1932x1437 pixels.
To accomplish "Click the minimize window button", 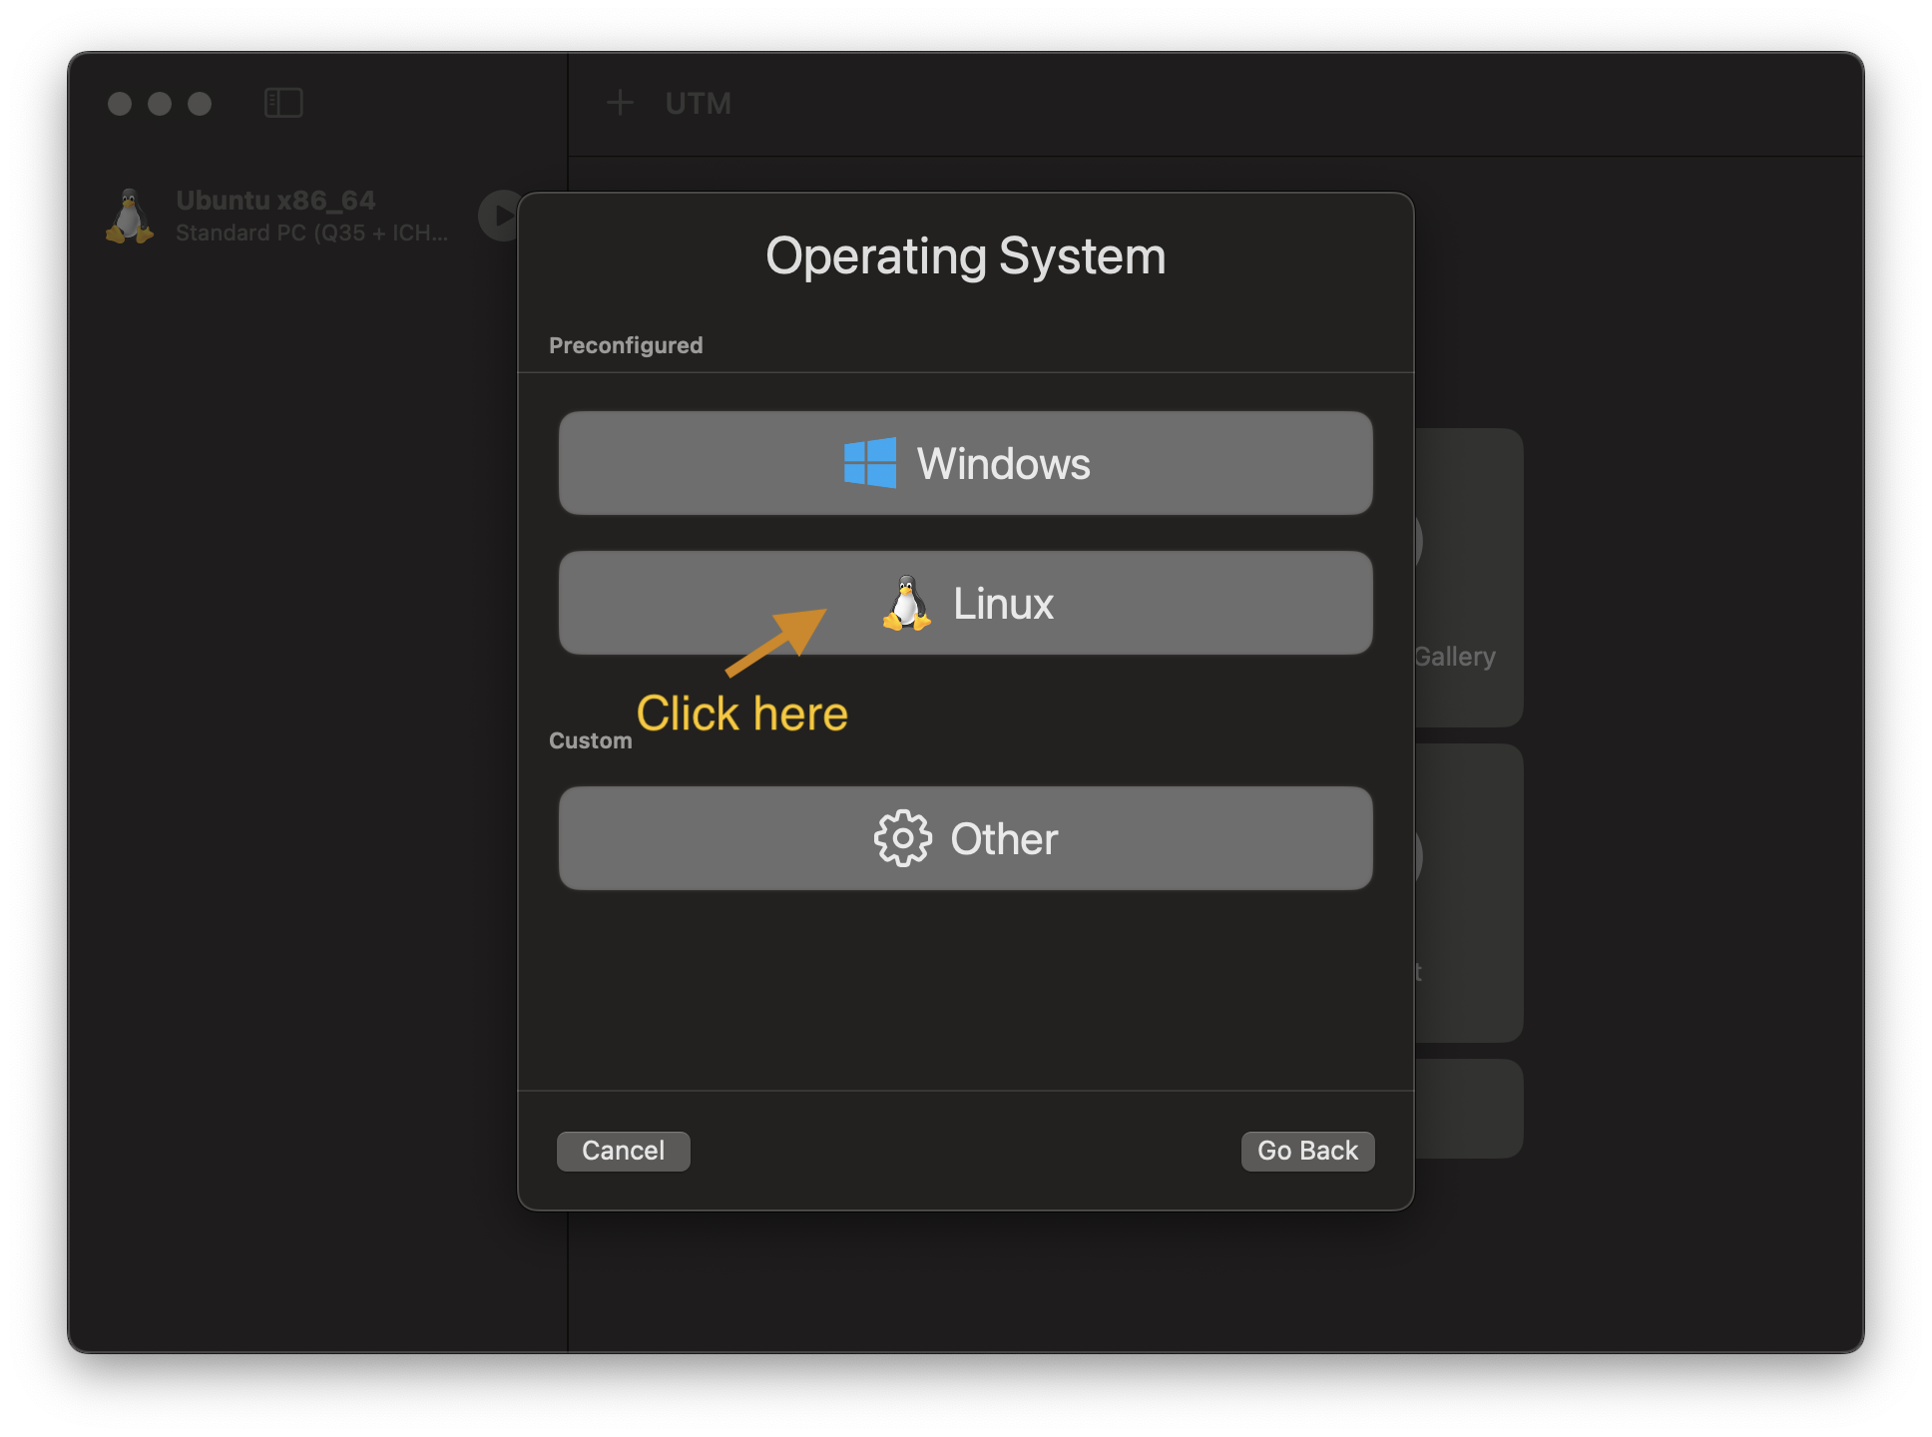I will 160,104.
